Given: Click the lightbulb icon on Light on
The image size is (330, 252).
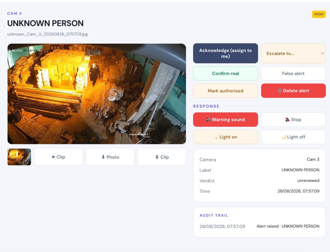Looking at the screenshot, I should tap(216, 137).
